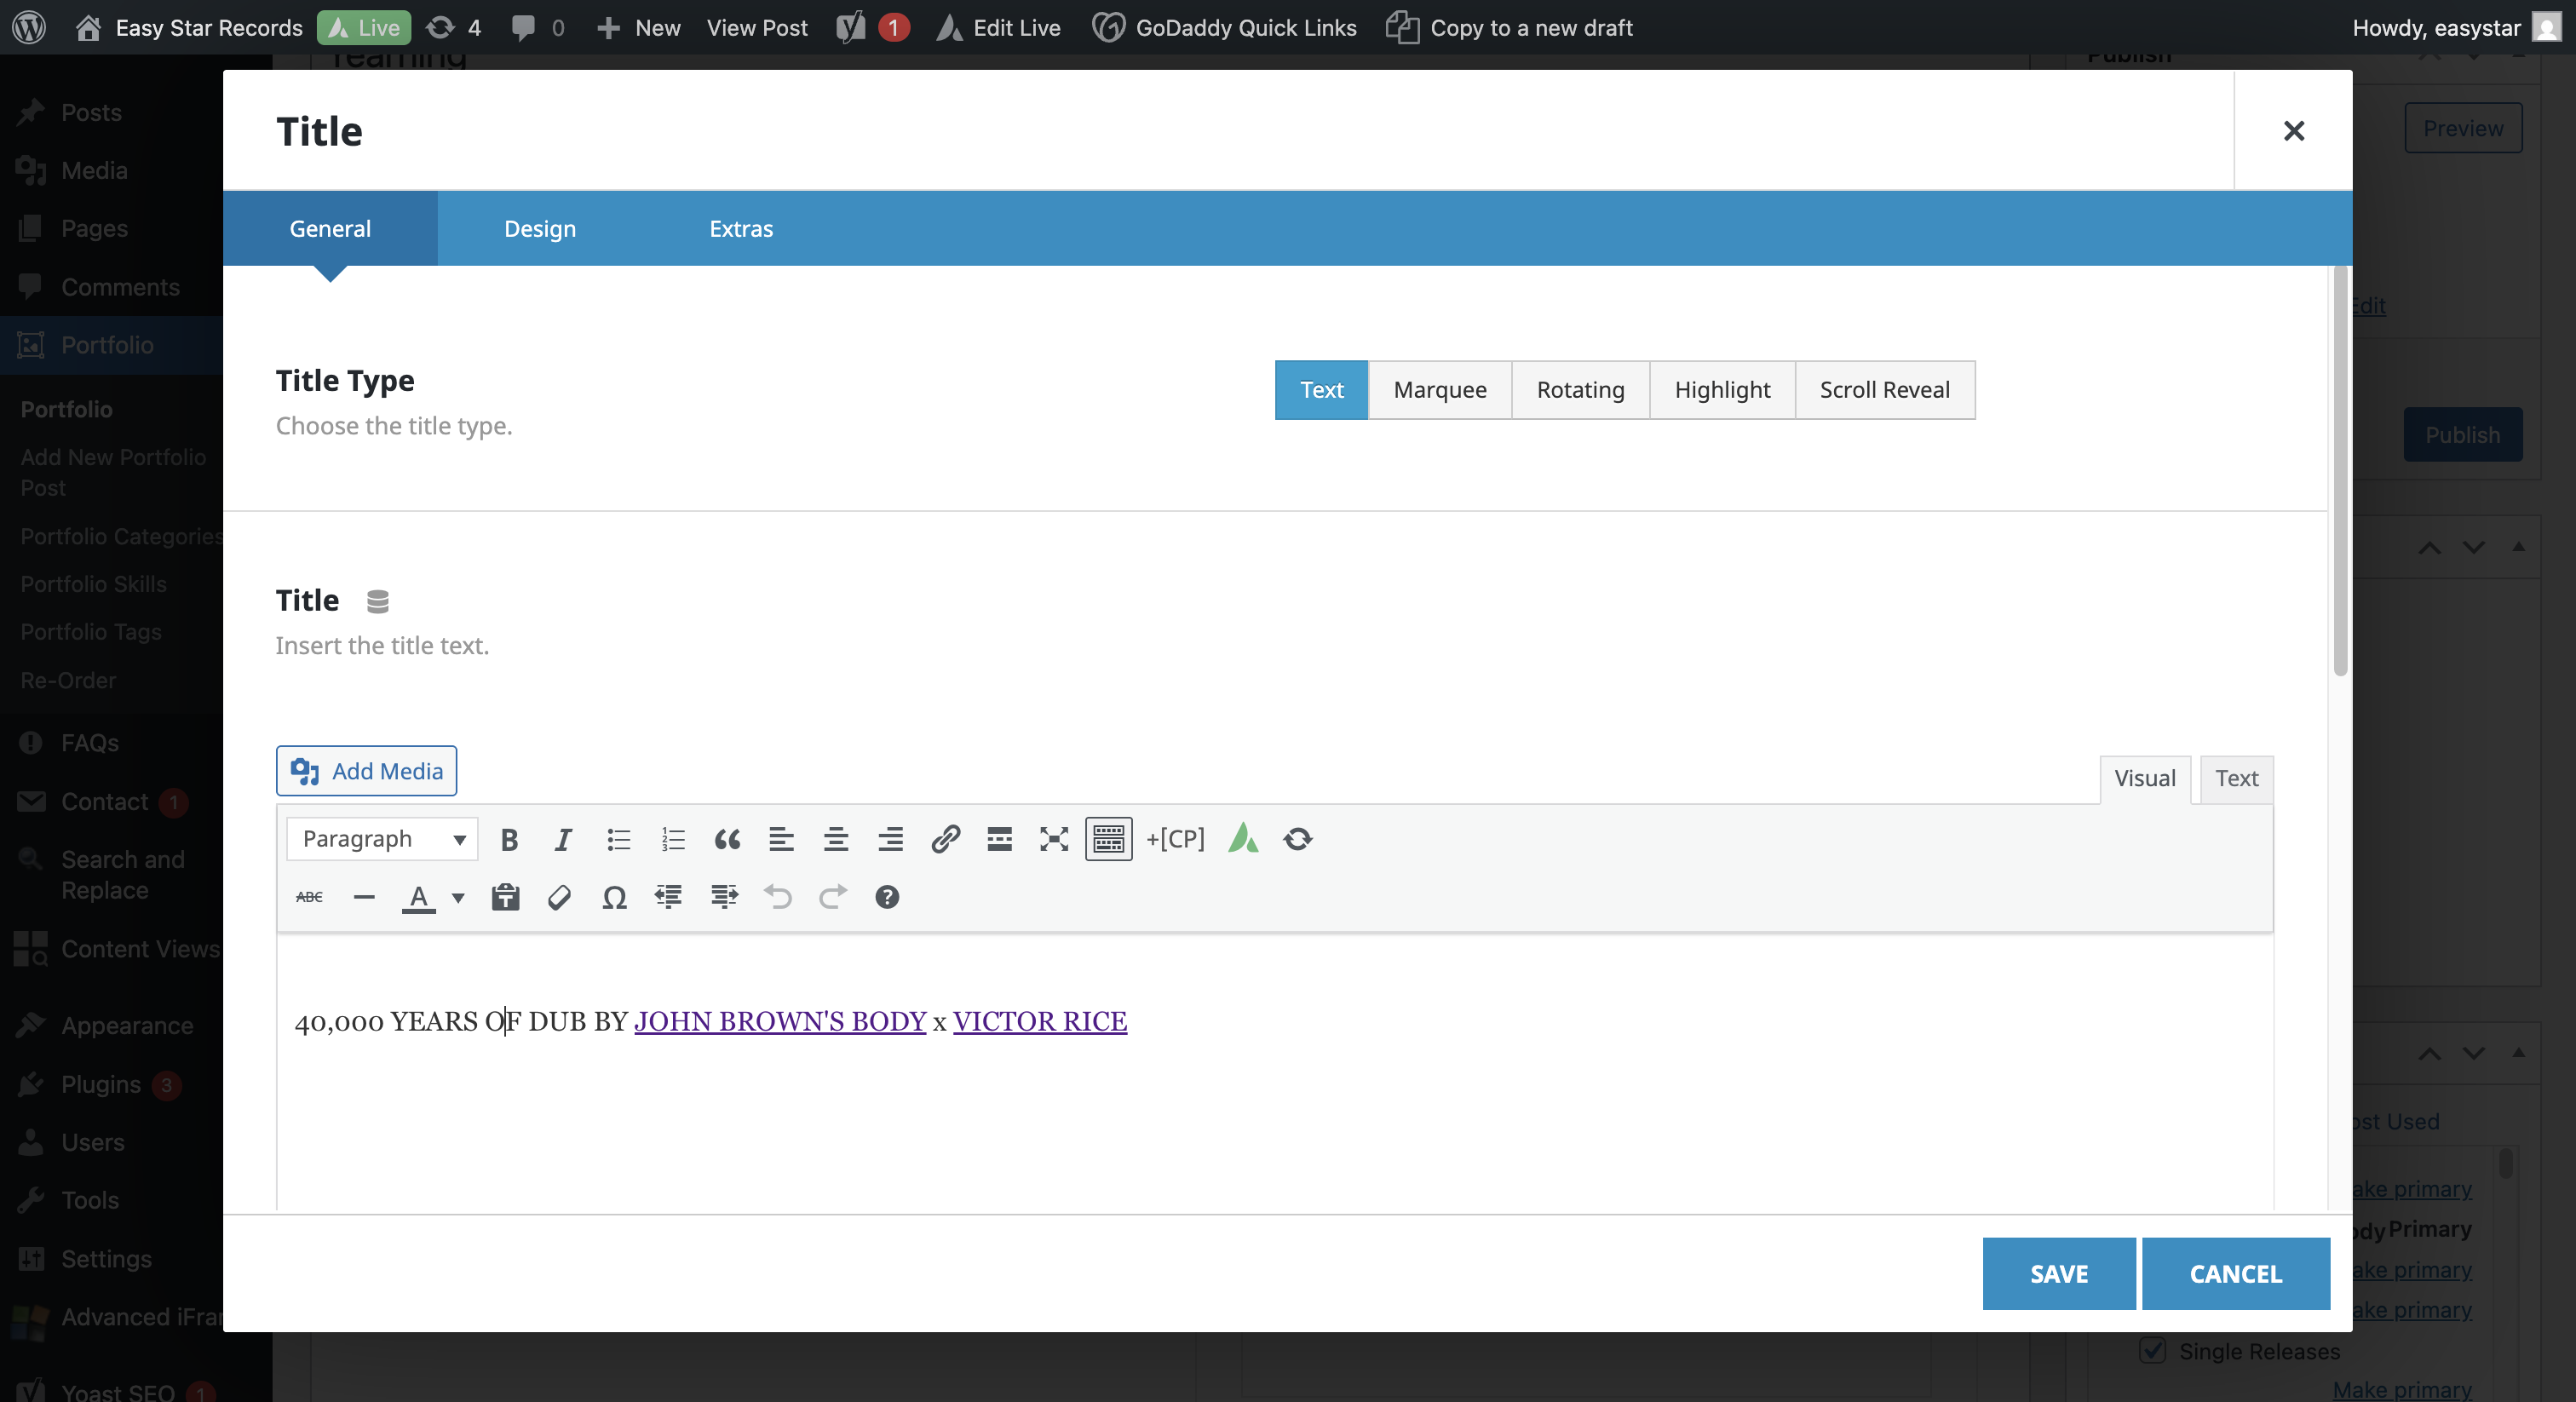This screenshot has height=1402, width=2576.
Task: Expand the text color picker arrow
Action: (458, 897)
